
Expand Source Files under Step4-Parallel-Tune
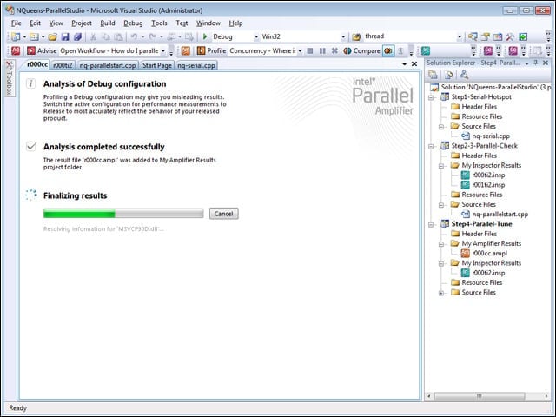441,293
